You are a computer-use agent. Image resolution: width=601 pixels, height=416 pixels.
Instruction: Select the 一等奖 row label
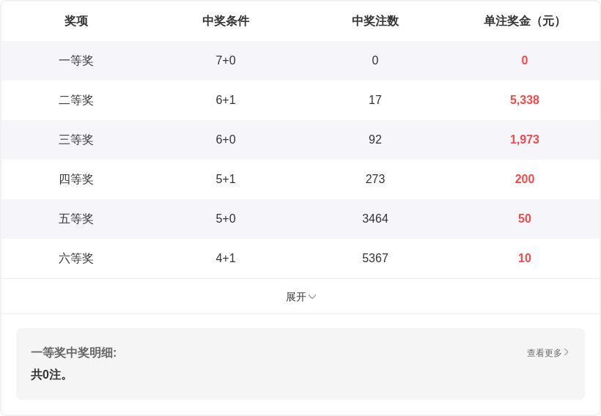pyautogui.click(x=76, y=61)
